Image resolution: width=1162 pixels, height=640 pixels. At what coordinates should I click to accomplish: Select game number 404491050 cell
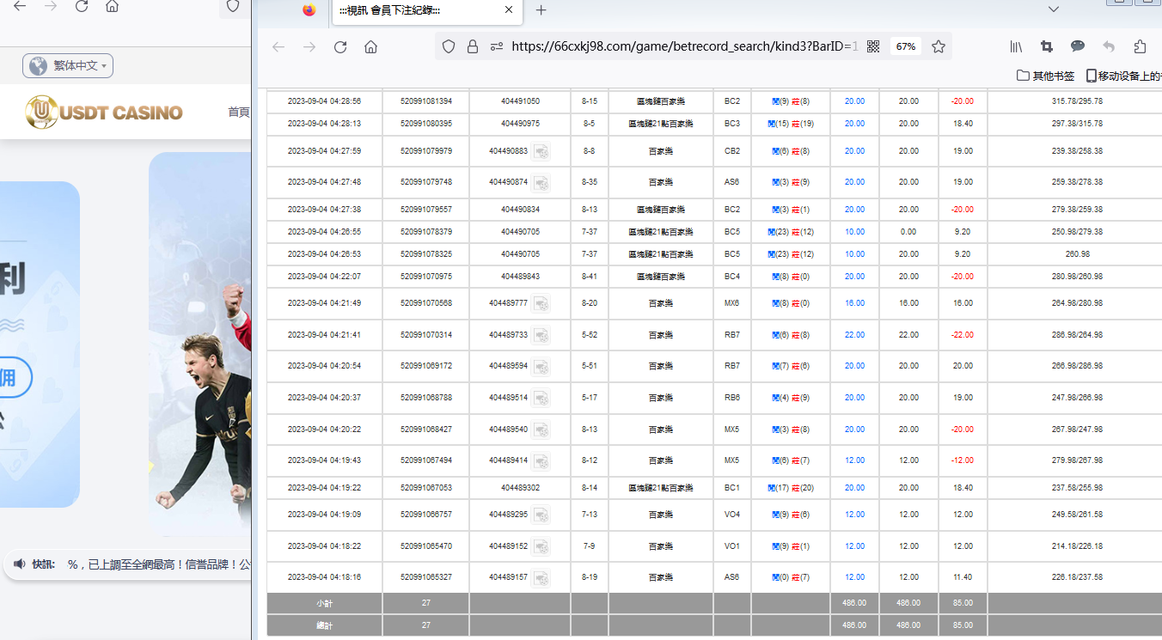(x=520, y=101)
